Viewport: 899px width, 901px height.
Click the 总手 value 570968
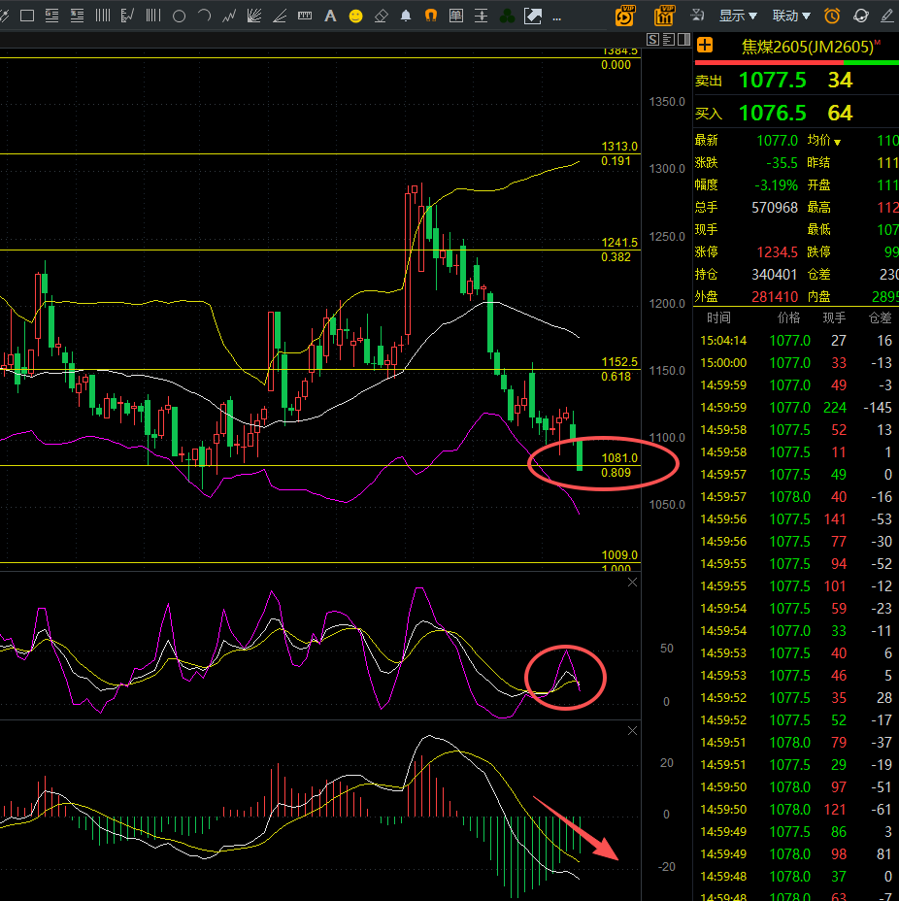tap(775, 208)
